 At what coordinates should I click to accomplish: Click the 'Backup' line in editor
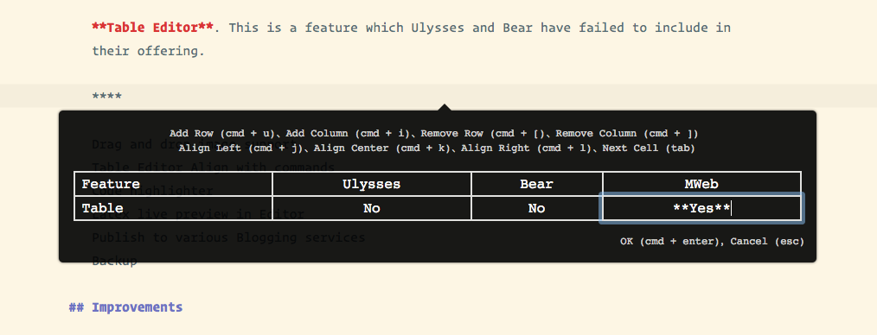(x=114, y=261)
